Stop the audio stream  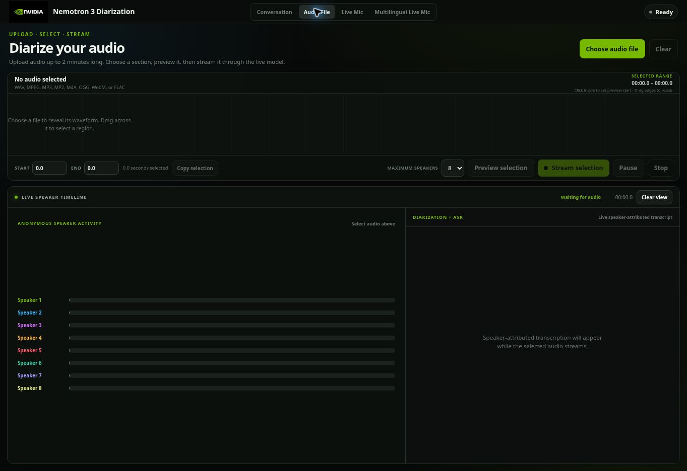pyautogui.click(x=661, y=168)
